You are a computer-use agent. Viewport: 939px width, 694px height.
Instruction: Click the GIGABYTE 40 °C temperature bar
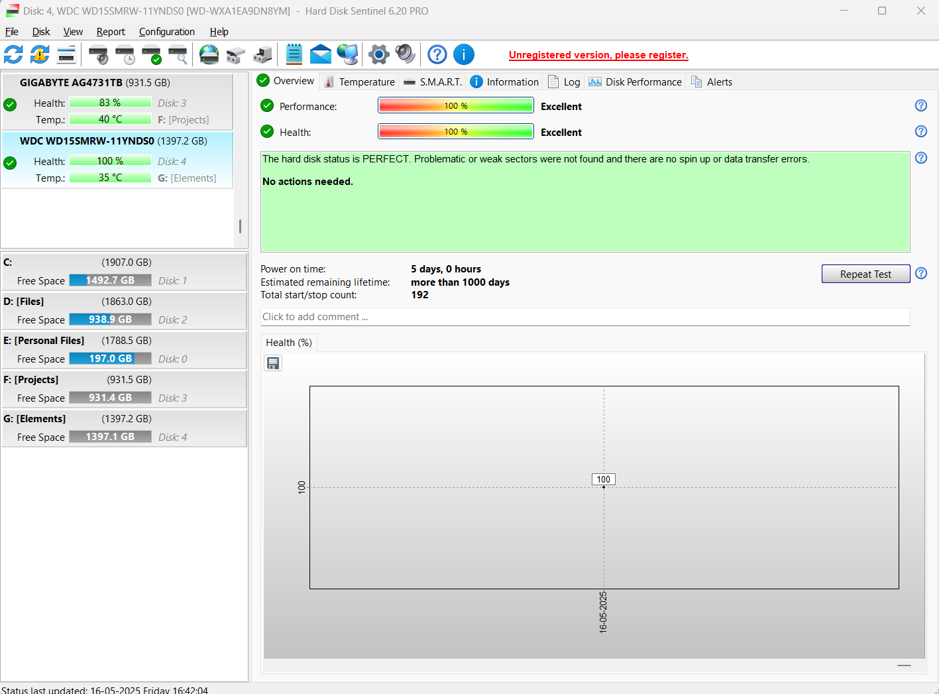coord(110,119)
